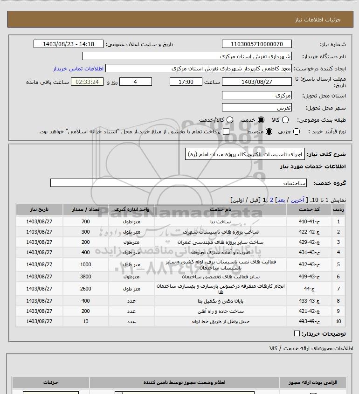Click quantity 1000 in row 5

[86, 264]
